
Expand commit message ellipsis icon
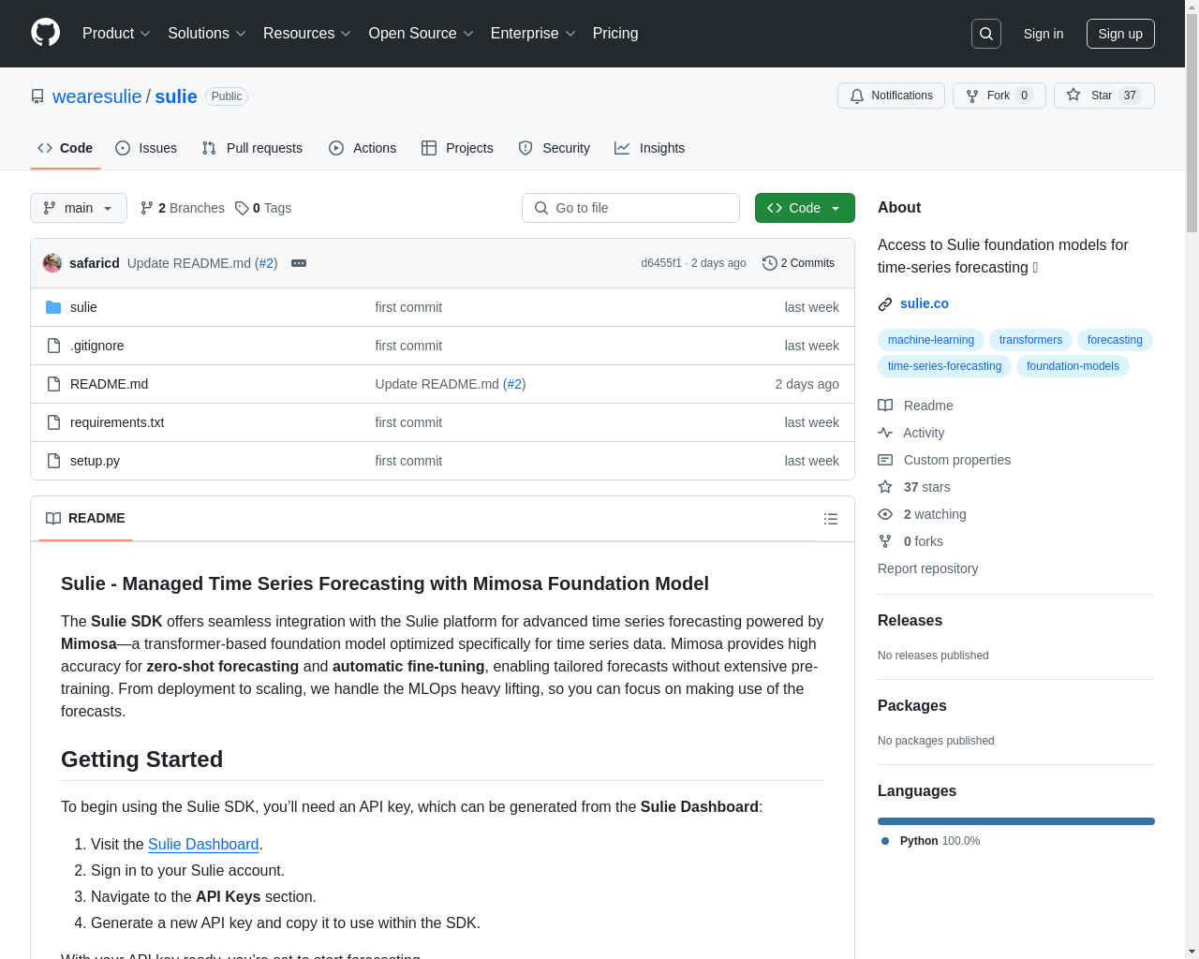click(x=299, y=263)
